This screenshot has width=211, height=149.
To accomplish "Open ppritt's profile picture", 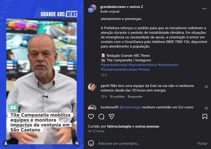I will tap(92, 87).
